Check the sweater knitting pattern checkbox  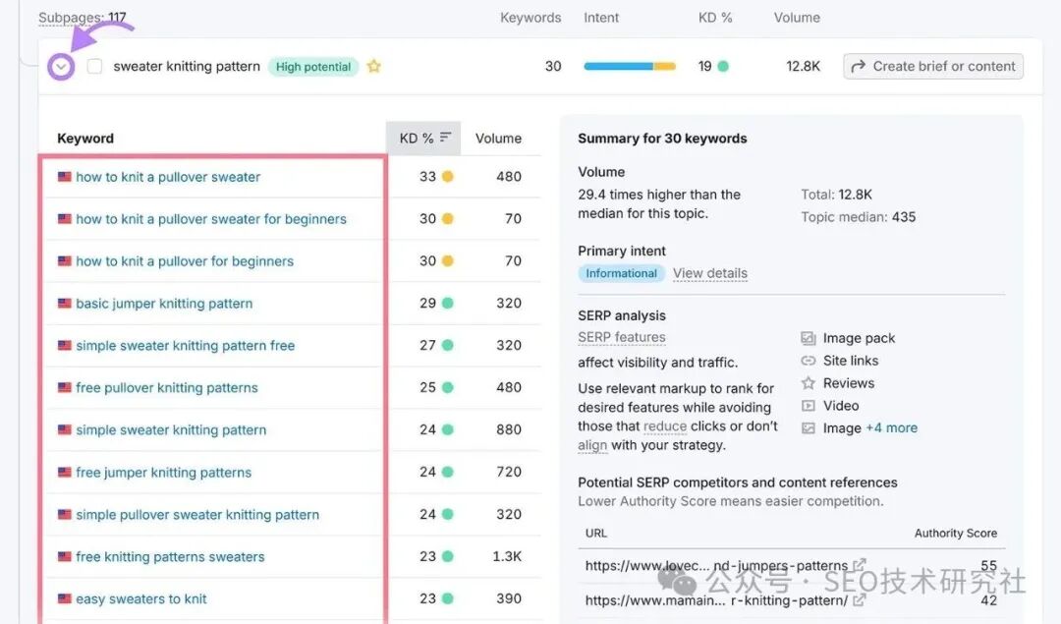tap(94, 66)
